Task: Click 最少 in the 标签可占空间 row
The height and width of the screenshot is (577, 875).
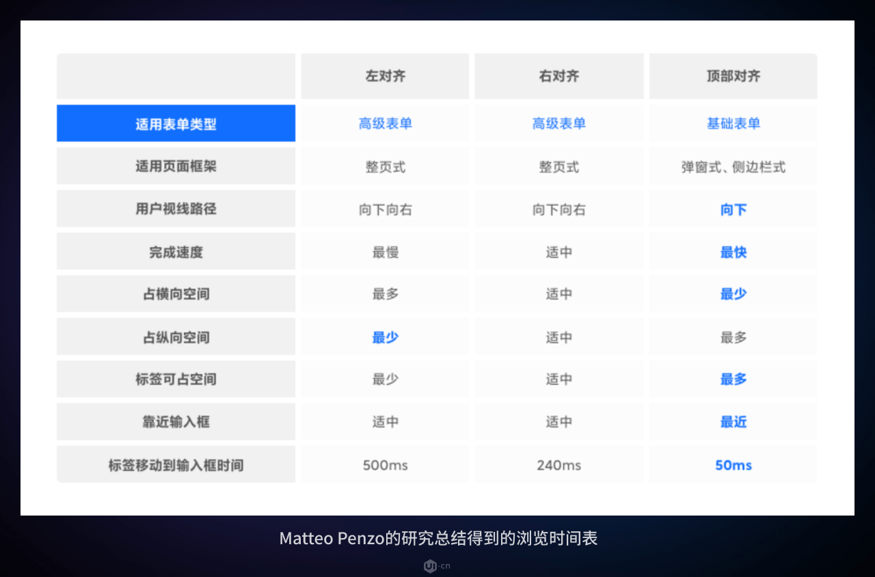Action: [x=386, y=380]
